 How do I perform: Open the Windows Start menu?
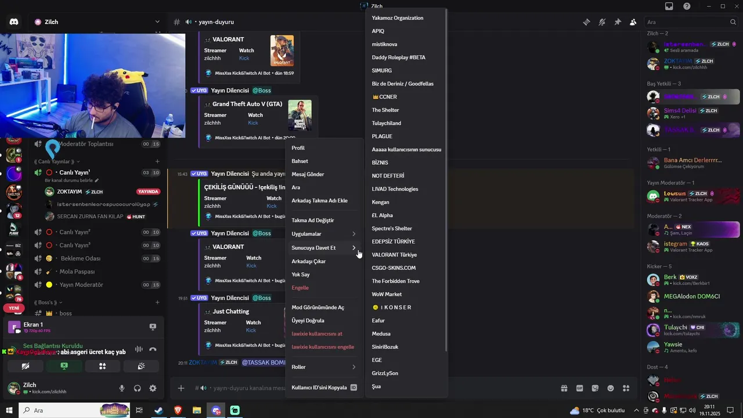point(9,410)
